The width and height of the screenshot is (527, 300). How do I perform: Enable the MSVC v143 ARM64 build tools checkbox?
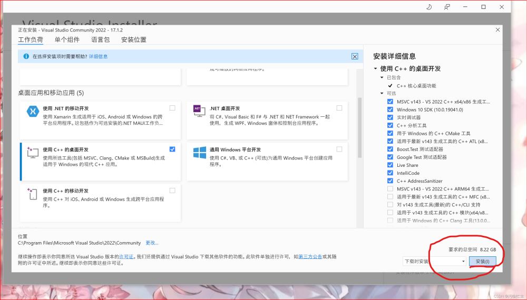click(x=390, y=189)
